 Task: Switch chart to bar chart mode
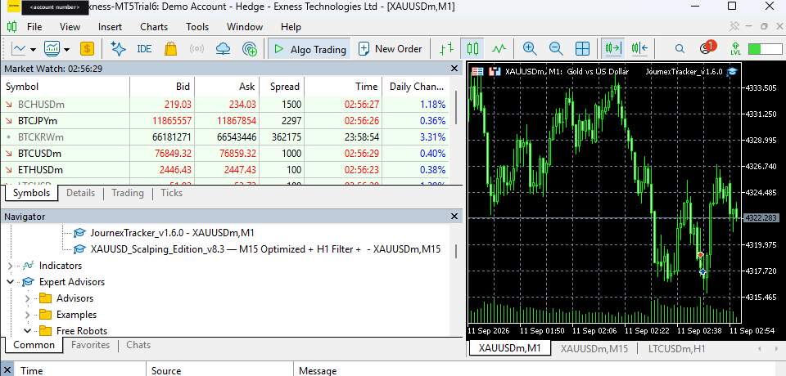click(x=447, y=49)
